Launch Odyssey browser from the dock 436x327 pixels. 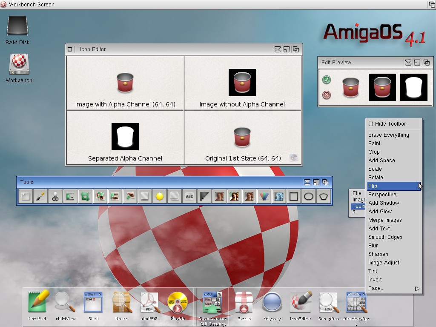[x=271, y=303]
